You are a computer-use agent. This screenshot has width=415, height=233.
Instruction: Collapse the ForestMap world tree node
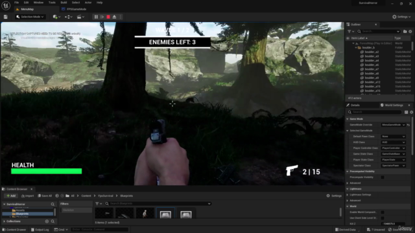coord(353,43)
